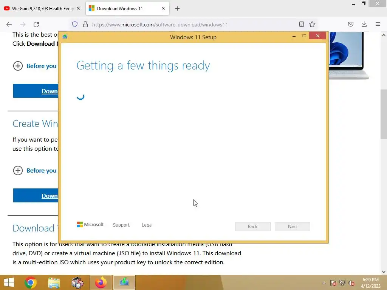Toggle reader view icon in address bar
Screen dimensions: 387x290
301,24
